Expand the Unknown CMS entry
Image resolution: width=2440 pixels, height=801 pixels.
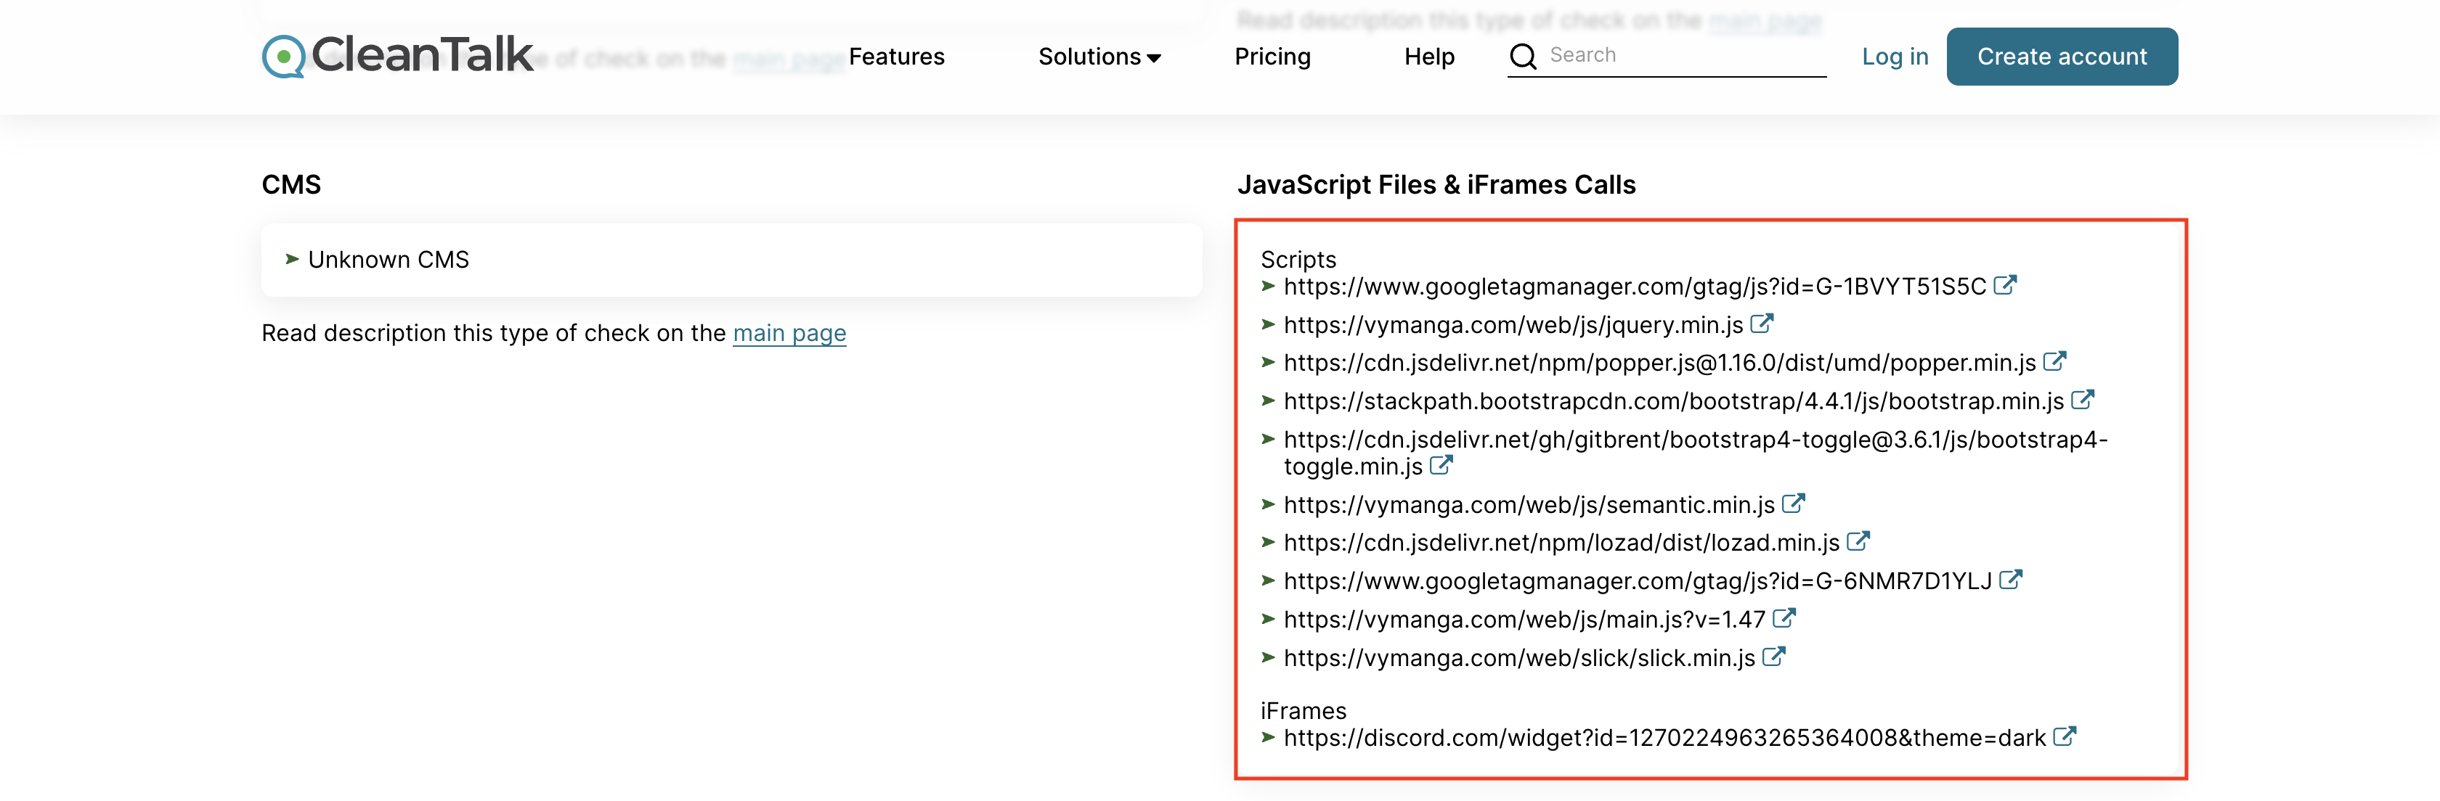[x=389, y=260]
